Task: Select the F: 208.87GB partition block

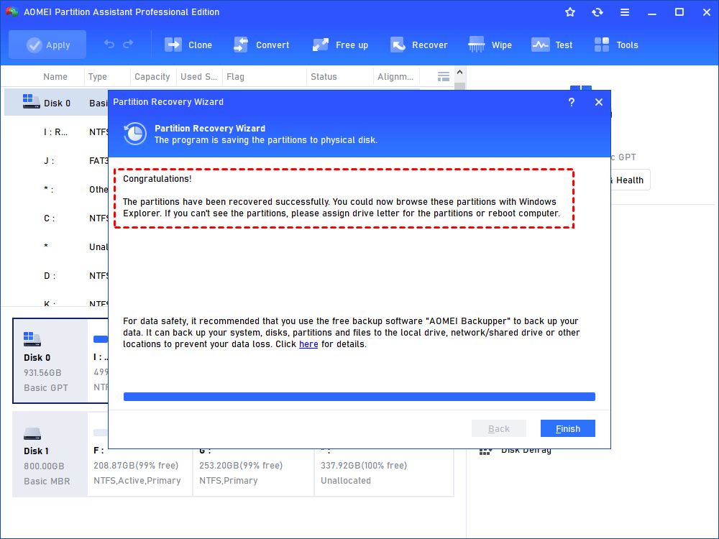Action: 140,472
